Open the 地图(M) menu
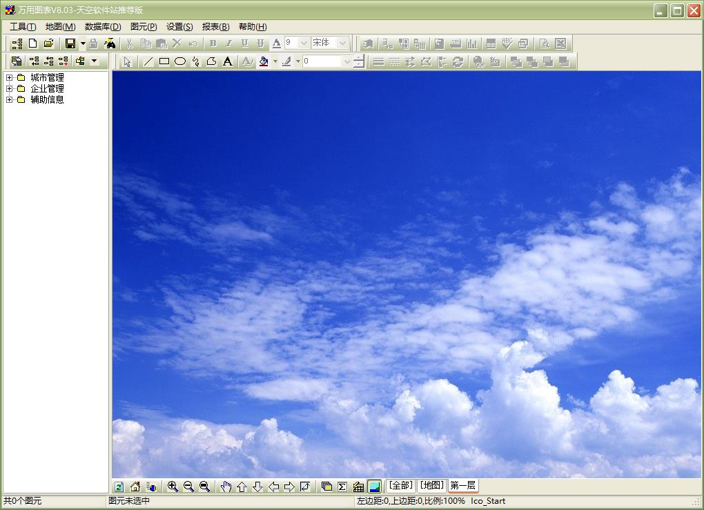Screen dimensions: 704x510 (x=60, y=26)
